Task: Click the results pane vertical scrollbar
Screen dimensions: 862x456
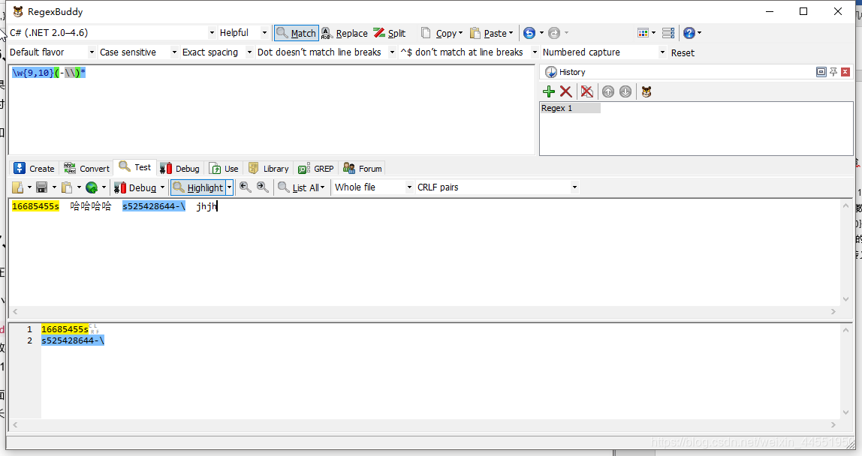Action: (845, 370)
